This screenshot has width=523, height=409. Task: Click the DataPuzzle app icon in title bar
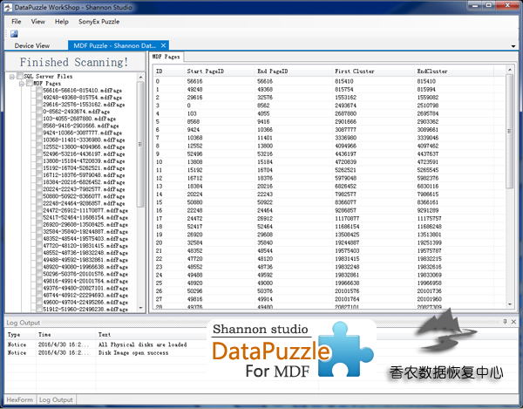click(8, 6)
